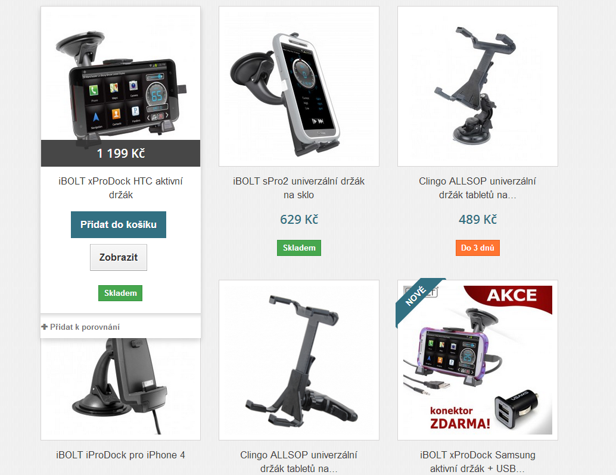Click the orange Do 3 dnů availability badge
The width and height of the screenshot is (616, 475).
478,248
